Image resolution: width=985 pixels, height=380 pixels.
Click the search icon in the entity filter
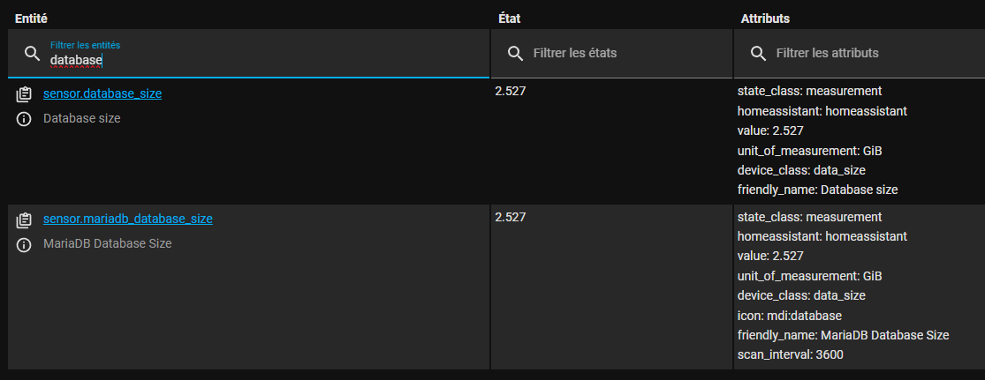pos(33,54)
